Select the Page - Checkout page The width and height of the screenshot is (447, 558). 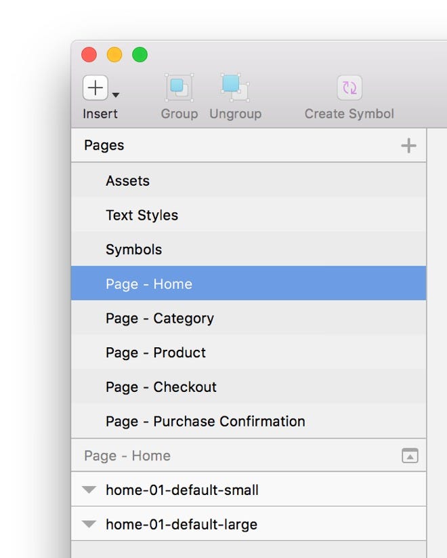(x=249, y=386)
